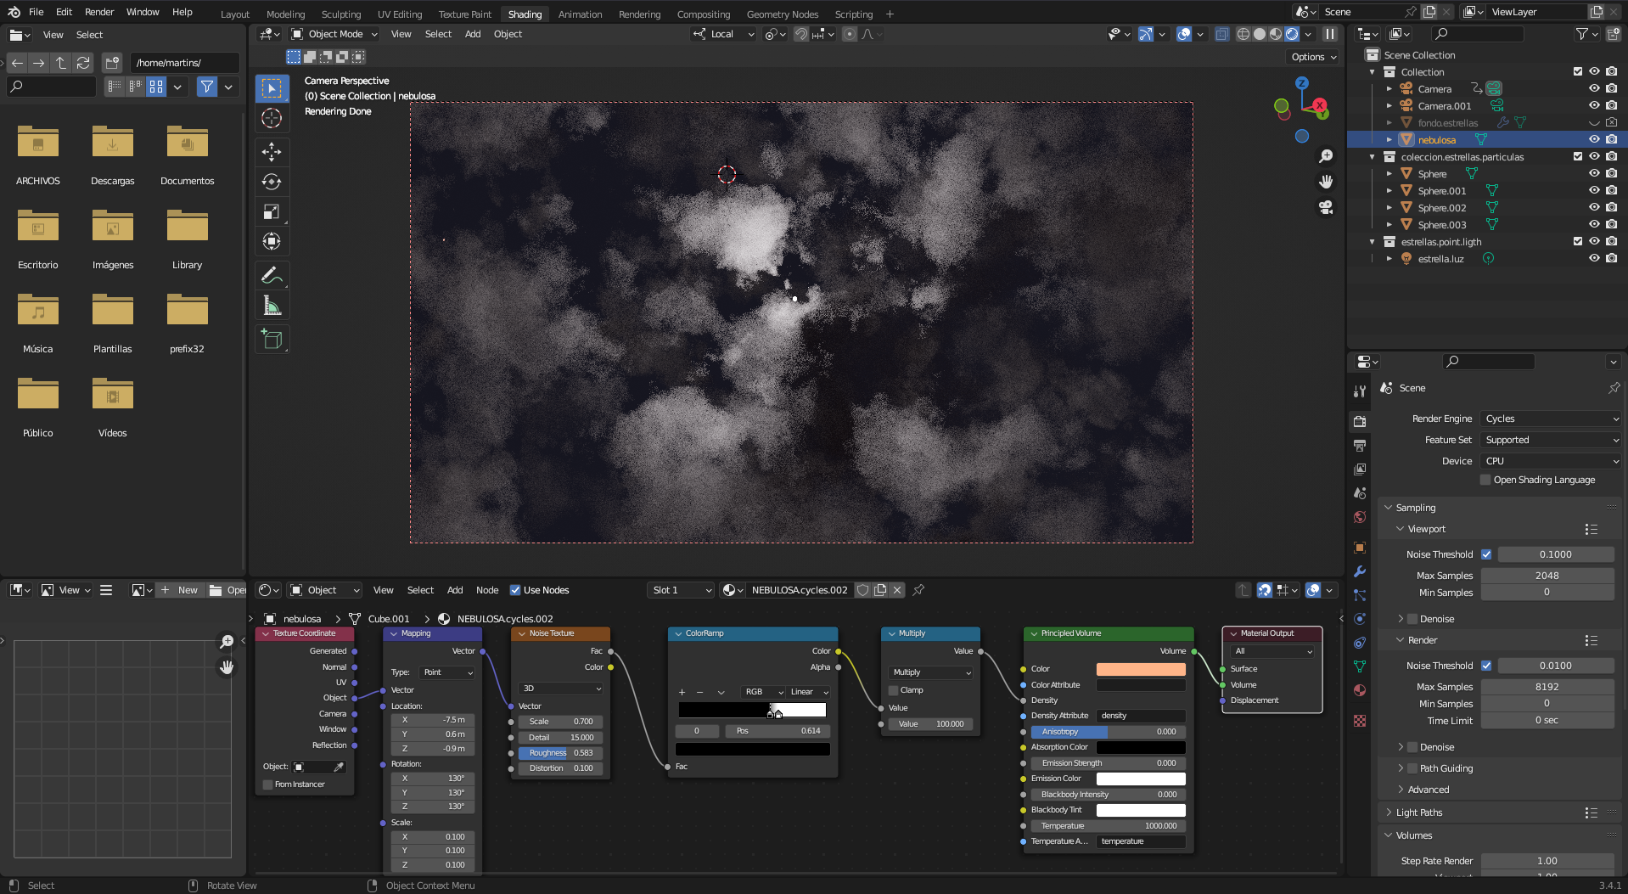This screenshot has width=1628, height=894.
Task: Select the Annotate tool
Action: [x=272, y=275]
